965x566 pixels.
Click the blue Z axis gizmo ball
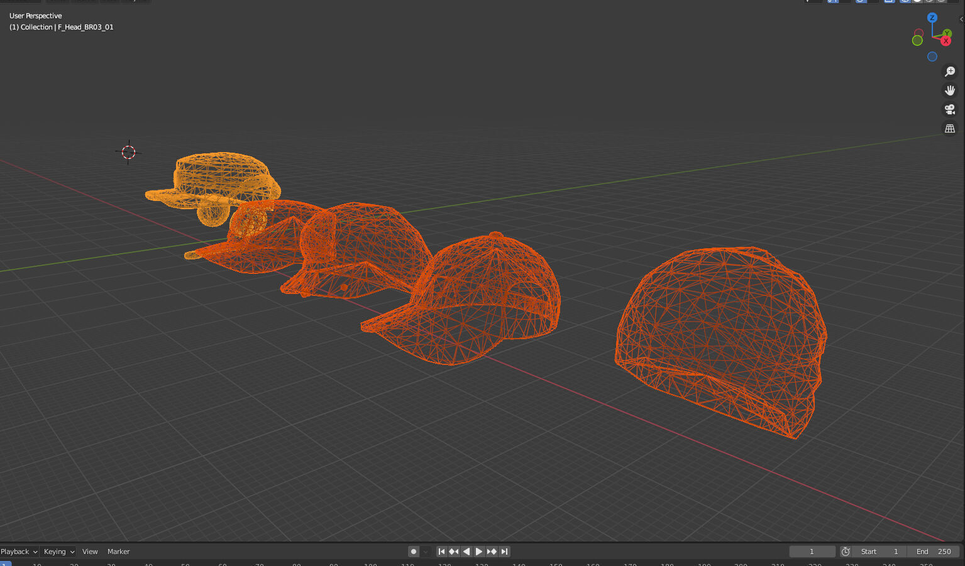932,18
